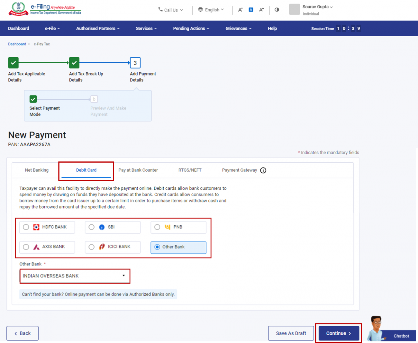Switch to the RTGS/NEFT tab
The width and height of the screenshot is (418, 343).
[x=190, y=170]
